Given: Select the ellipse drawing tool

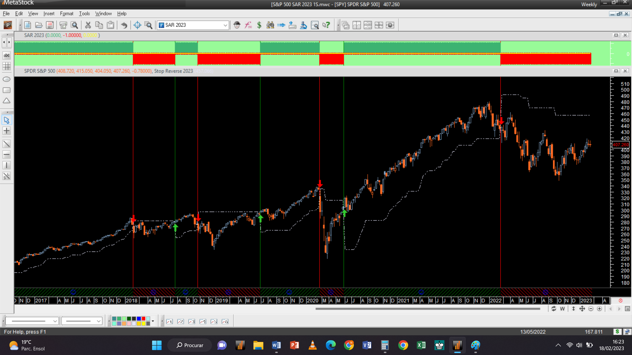Looking at the screenshot, I should pyautogui.click(x=7, y=79).
